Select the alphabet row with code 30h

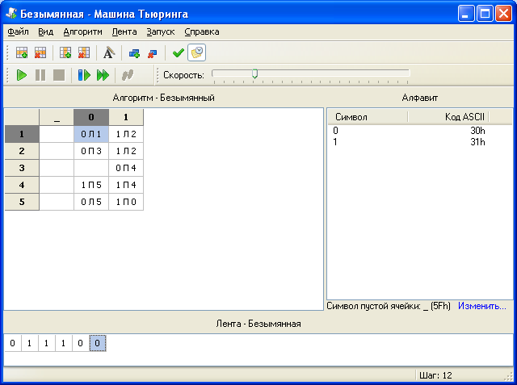coord(419,131)
